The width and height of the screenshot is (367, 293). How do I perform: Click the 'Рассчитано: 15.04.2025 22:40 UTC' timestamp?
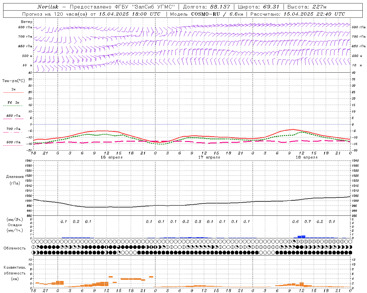[298, 14]
